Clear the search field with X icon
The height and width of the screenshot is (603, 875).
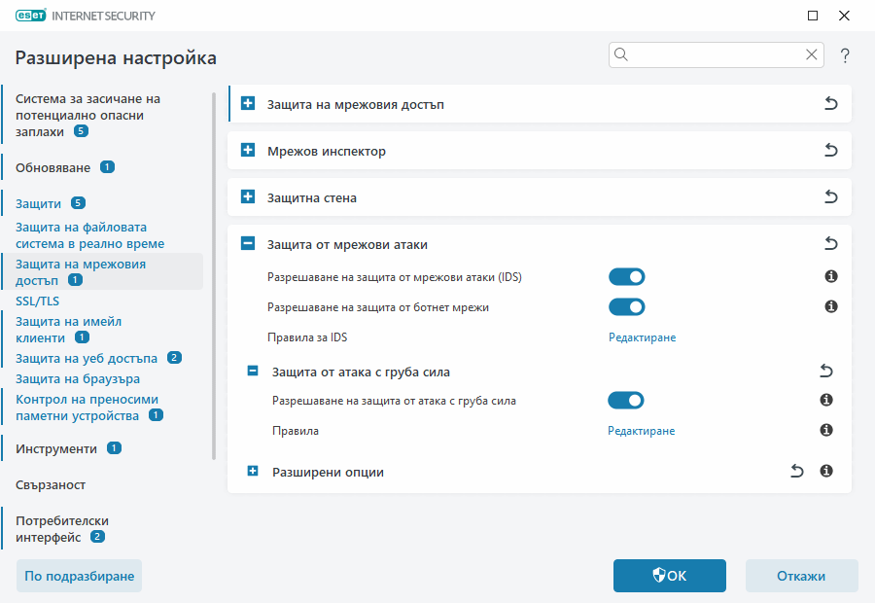[812, 54]
